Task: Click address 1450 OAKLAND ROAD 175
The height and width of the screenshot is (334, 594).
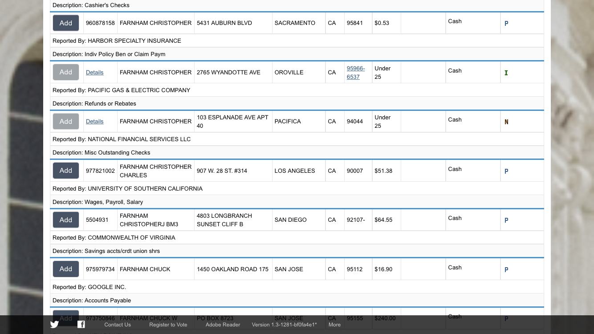Action: point(232,269)
